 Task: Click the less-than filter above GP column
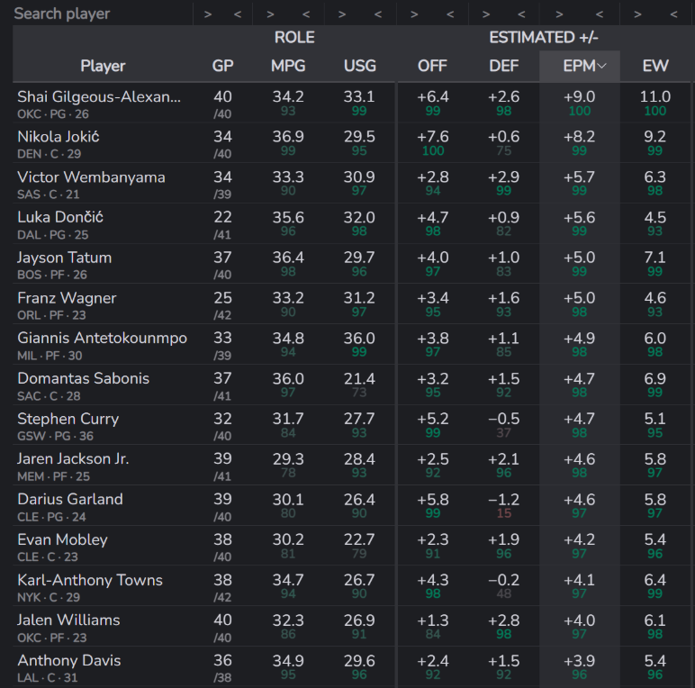coord(238,14)
